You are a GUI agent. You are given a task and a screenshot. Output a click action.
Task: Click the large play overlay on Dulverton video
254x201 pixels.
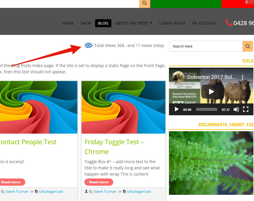211,92
